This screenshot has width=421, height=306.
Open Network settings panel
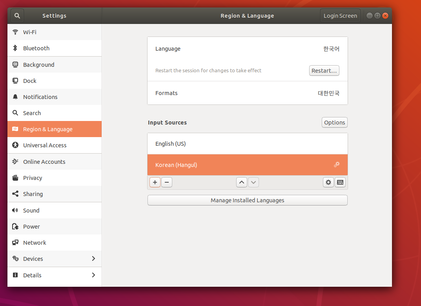tap(55, 242)
